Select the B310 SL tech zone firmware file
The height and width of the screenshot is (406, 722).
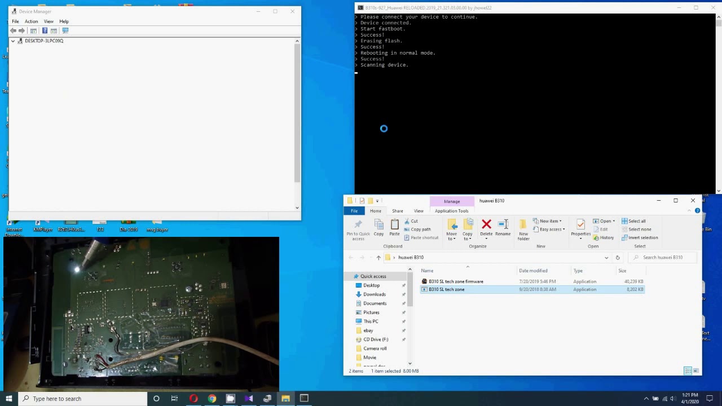coord(456,281)
